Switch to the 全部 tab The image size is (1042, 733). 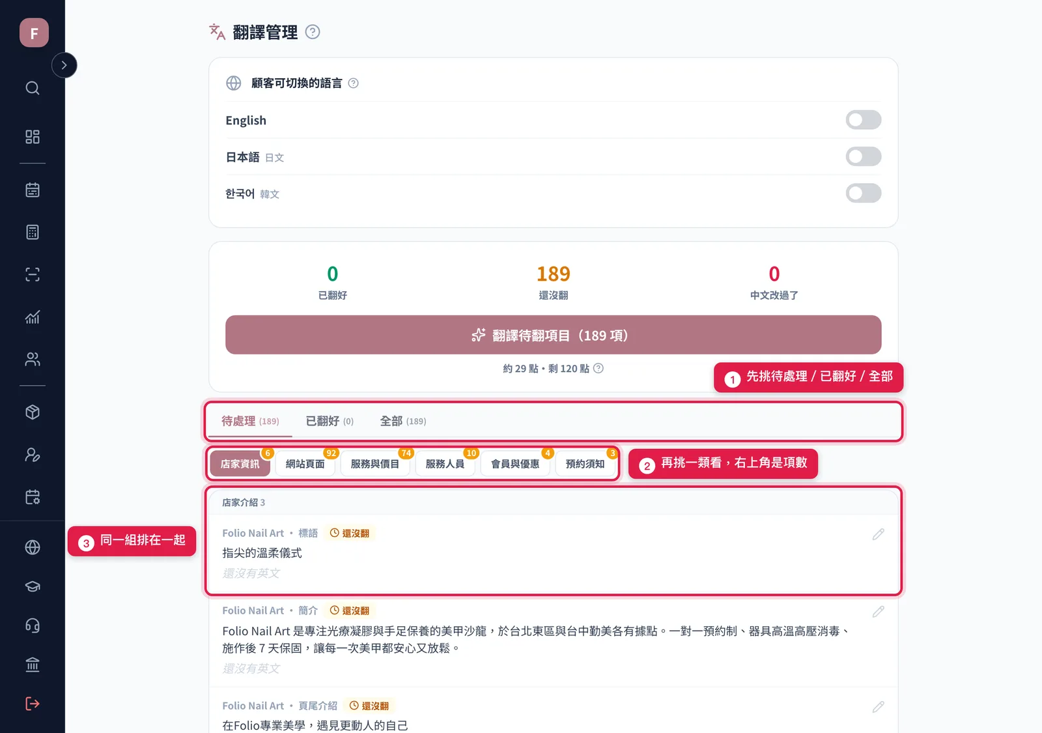tap(403, 421)
